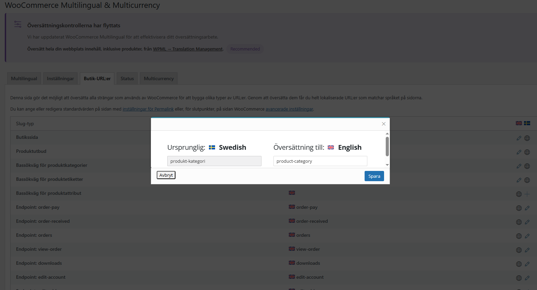Click pencil icon in Endpoint: view-order row

527,250
